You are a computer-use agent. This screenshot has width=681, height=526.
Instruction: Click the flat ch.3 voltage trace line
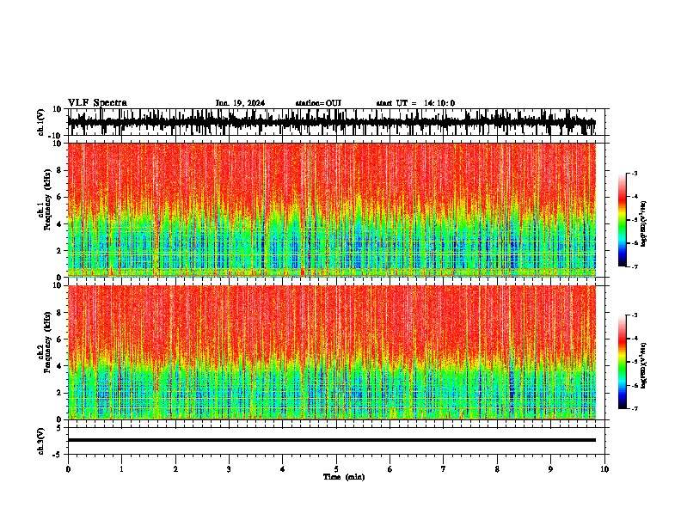(x=332, y=440)
